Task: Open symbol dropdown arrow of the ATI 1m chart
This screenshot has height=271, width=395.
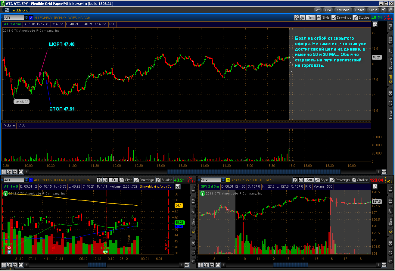Action: 26,18
